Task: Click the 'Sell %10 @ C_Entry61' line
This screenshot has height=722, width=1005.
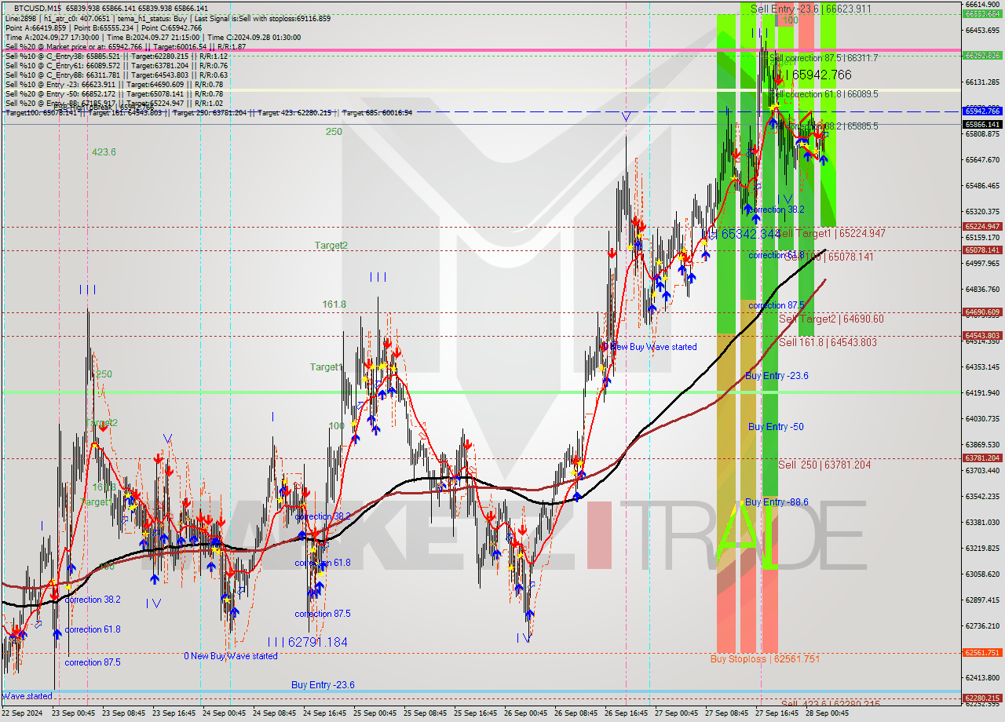Action: [116, 65]
